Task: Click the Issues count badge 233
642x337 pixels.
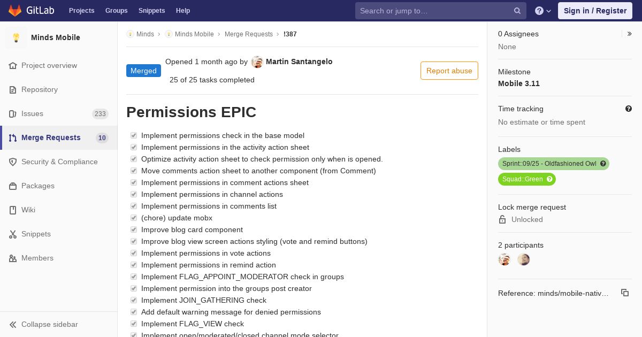Action: (x=100, y=113)
